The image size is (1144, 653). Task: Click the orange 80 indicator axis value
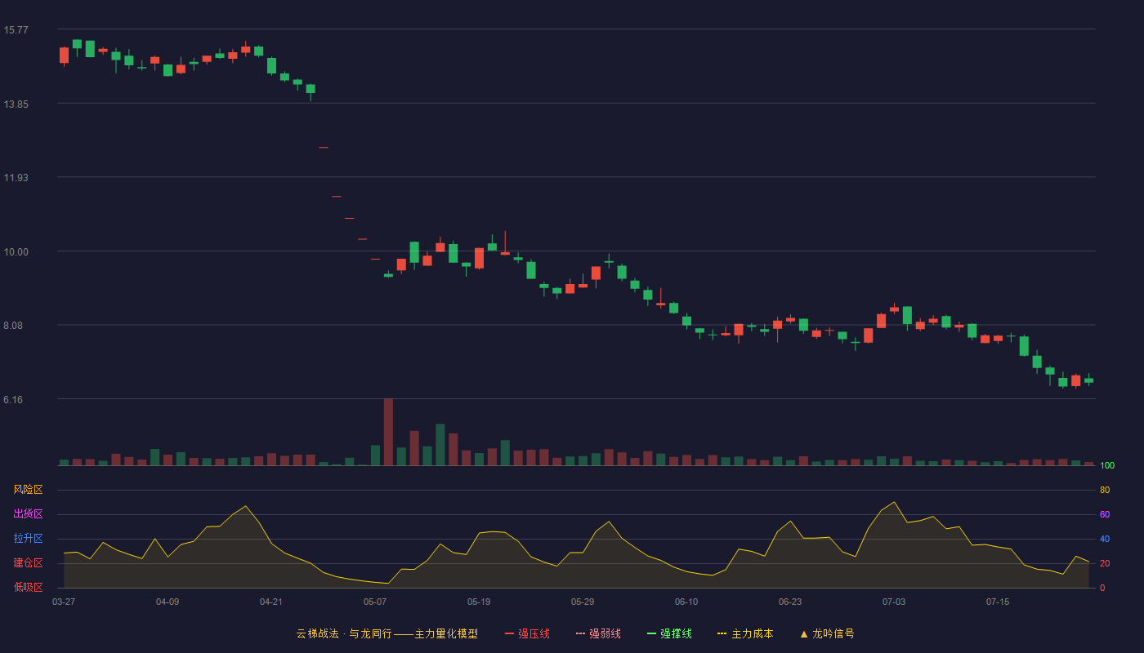coord(1105,491)
